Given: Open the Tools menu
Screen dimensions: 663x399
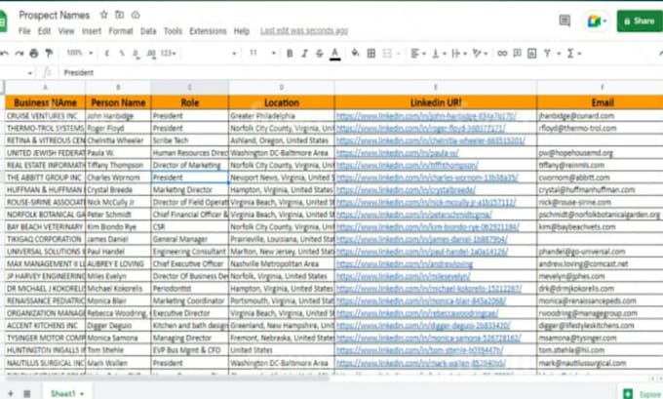Looking at the screenshot, I should (x=173, y=31).
